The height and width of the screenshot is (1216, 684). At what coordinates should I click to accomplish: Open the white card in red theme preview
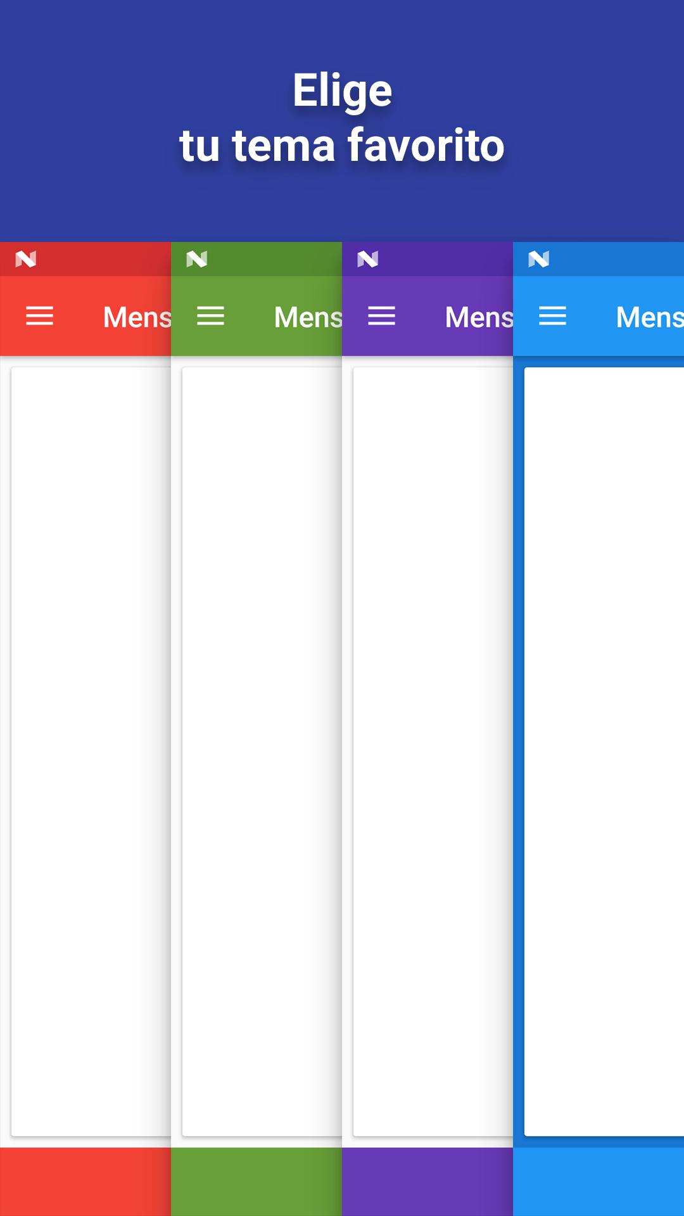[x=91, y=752]
